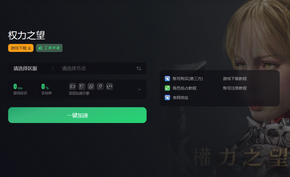The width and height of the screenshot is (290, 177).
Task: Click the 工具申请 green button
Action: pyautogui.click(x=49, y=48)
